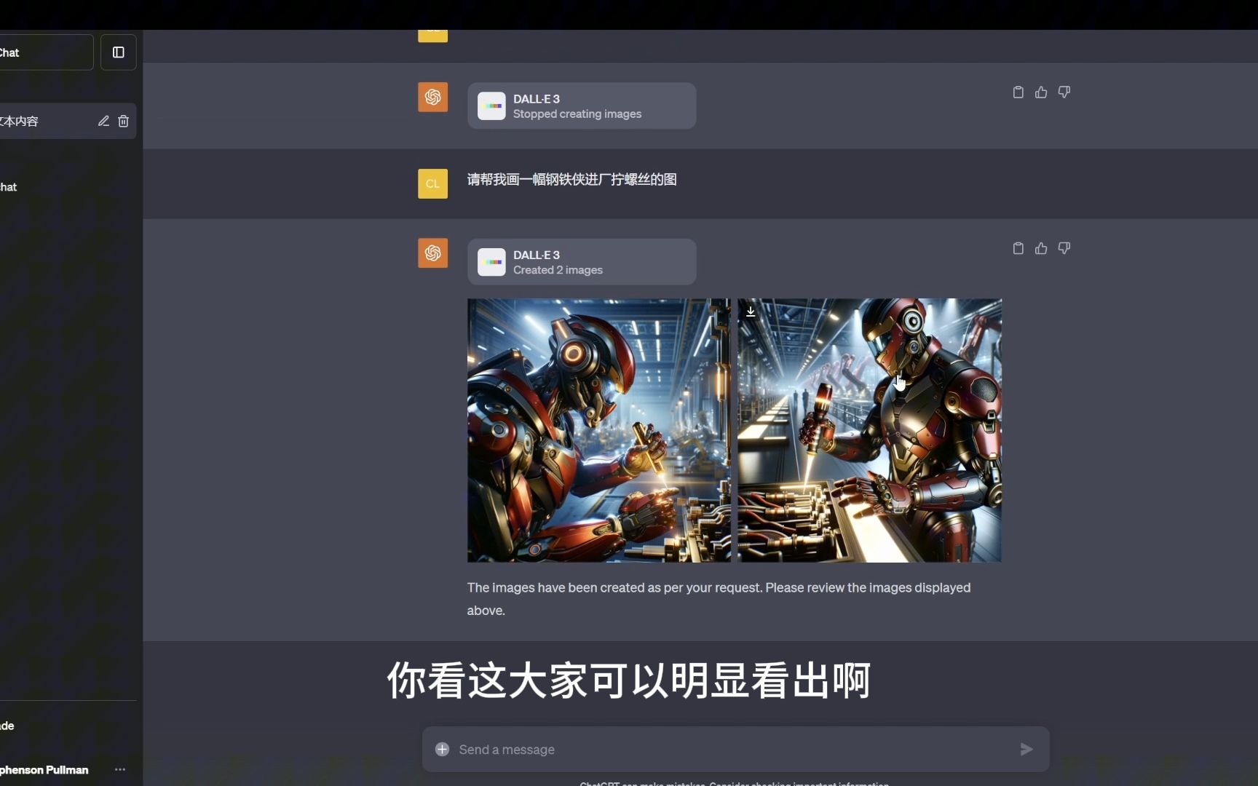1258x786 pixels.
Task: Rename the chat using the pencil icon
Action: click(103, 121)
